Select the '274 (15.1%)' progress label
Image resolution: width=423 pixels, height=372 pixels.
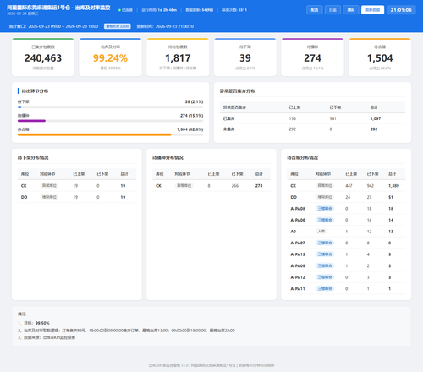[x=192, y=116]
